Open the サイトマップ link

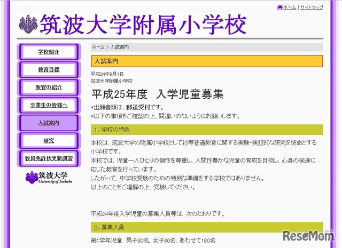click(x=312, y=7)
